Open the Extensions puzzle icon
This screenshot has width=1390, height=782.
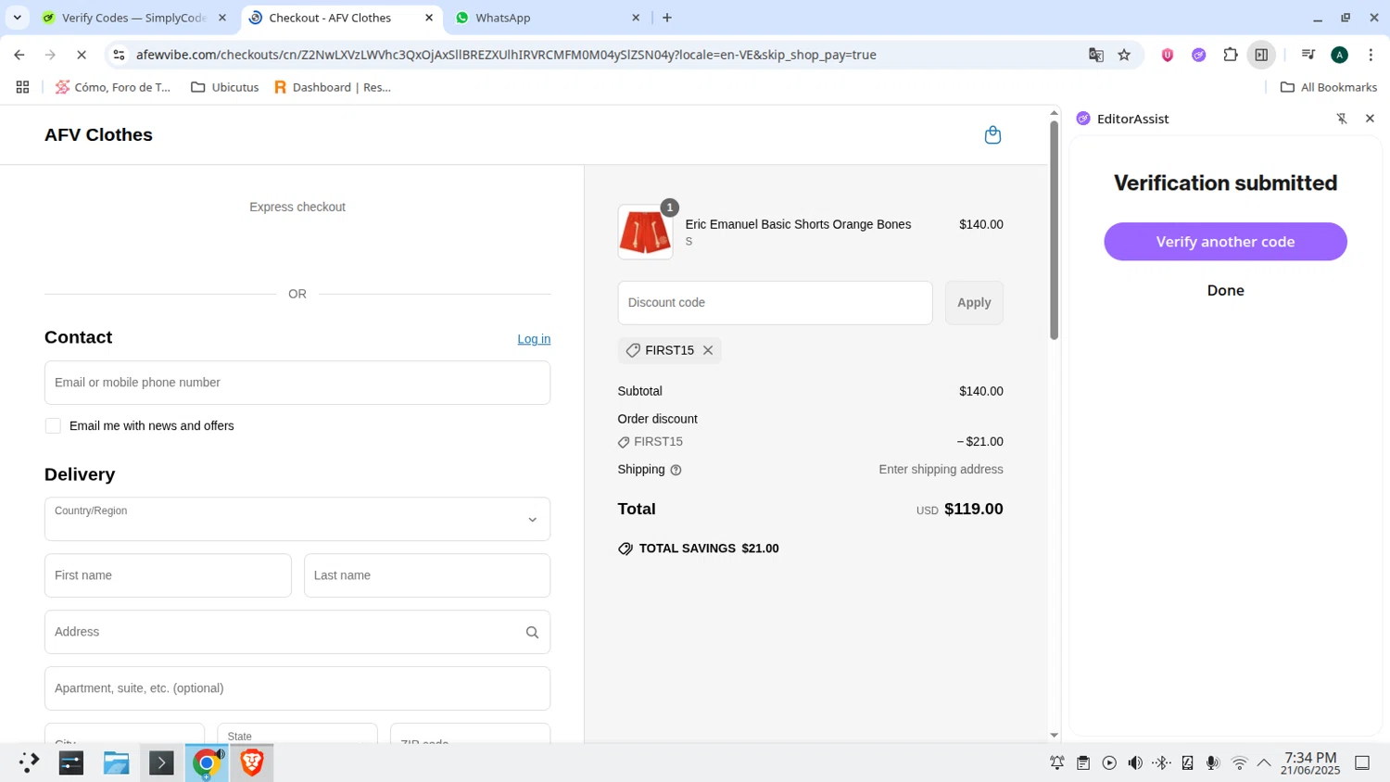pyautogui.click(x=1231, y=55)
